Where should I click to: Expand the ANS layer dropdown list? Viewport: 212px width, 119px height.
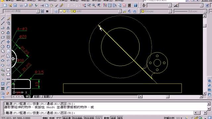pyautogui.click(x=120, y=11)
